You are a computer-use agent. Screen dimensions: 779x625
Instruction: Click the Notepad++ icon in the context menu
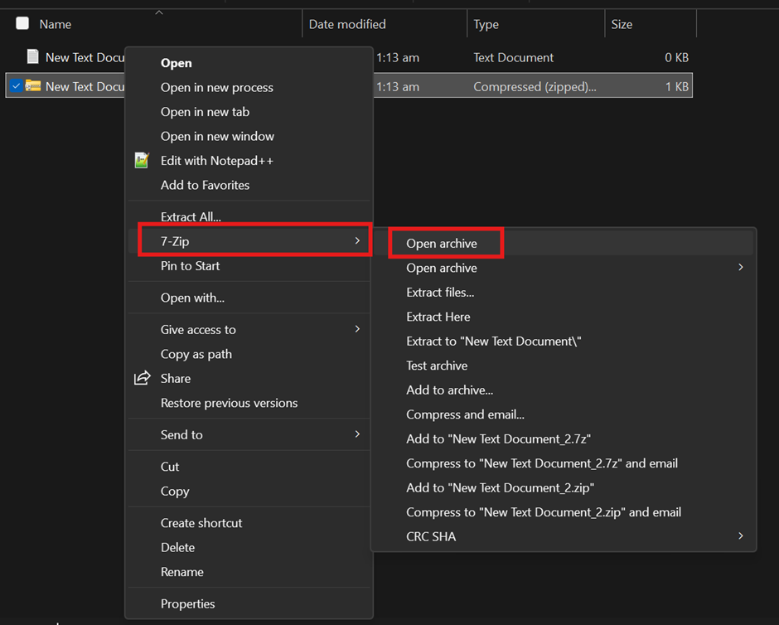click(142, 161)
